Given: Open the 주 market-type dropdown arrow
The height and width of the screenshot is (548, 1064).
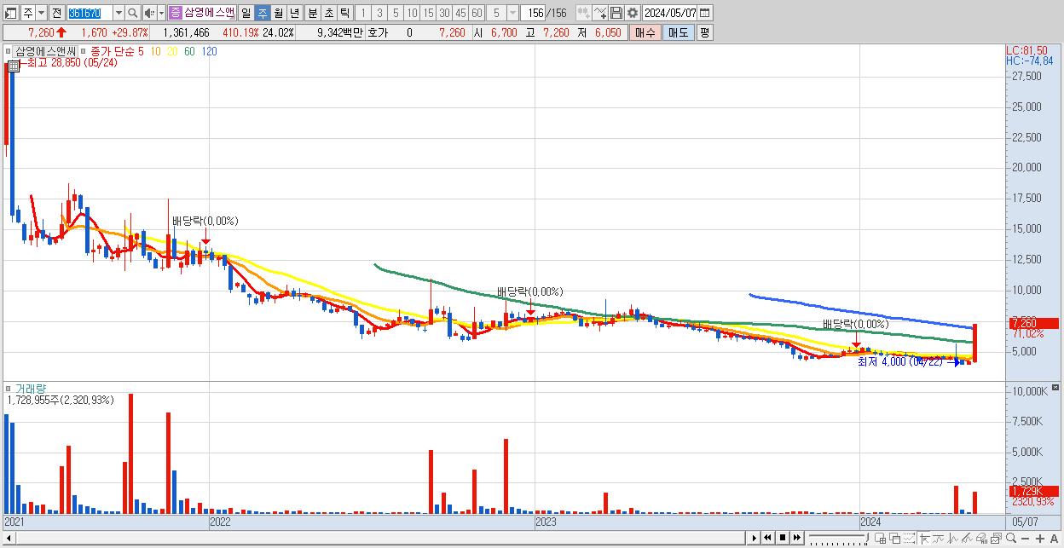Looking at the screenshot, I should click(41, 13).
